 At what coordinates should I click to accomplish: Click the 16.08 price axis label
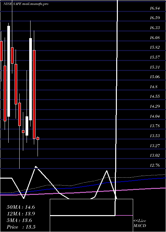155,38
